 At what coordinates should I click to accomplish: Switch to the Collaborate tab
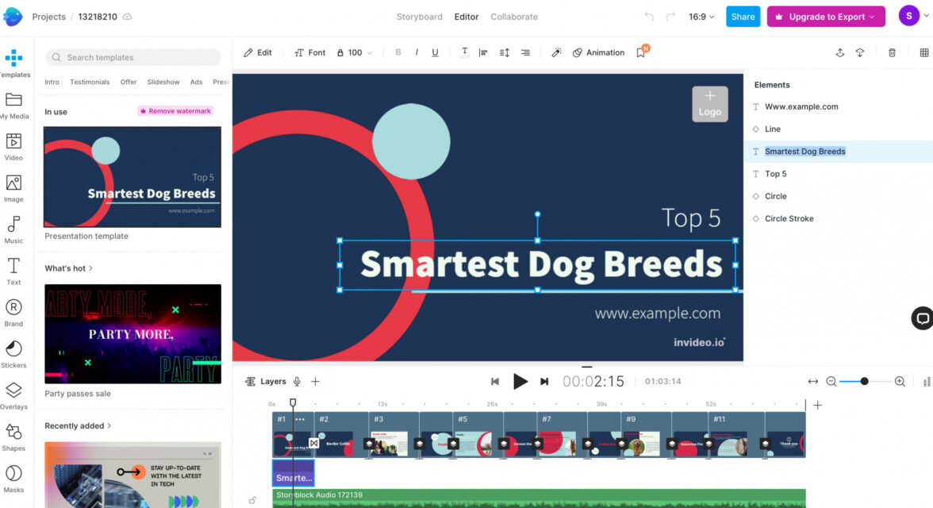(514, 17)
